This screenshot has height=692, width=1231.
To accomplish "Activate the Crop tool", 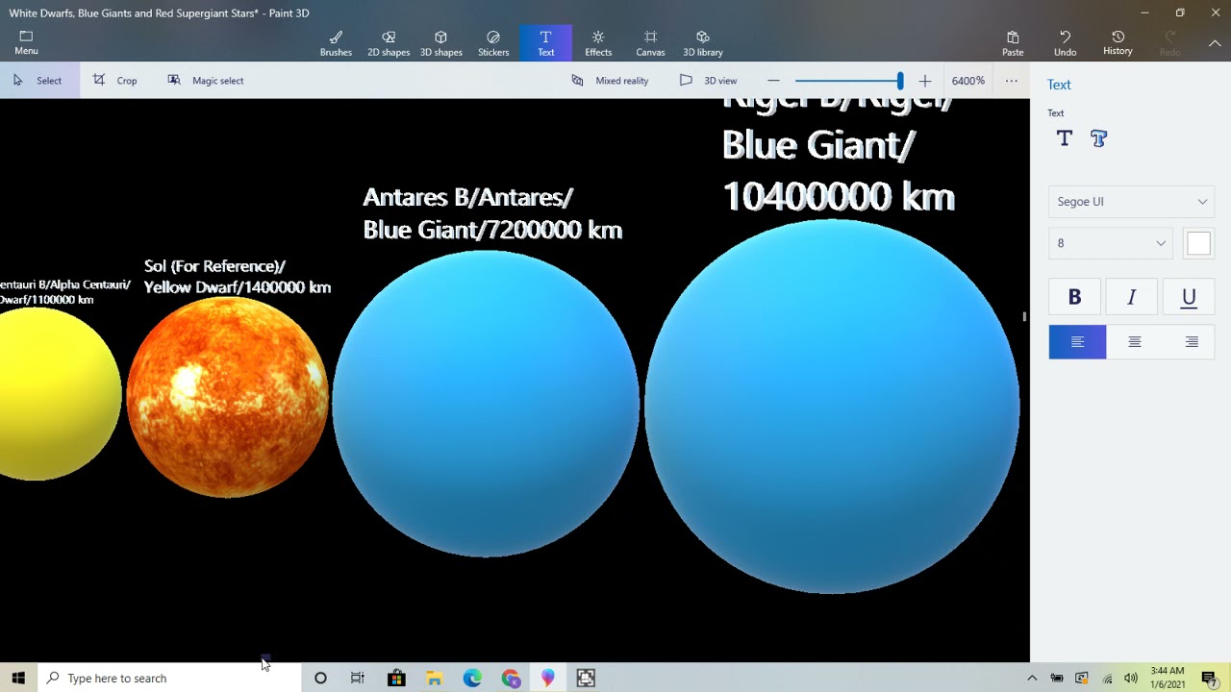I will tap(115, 81).
